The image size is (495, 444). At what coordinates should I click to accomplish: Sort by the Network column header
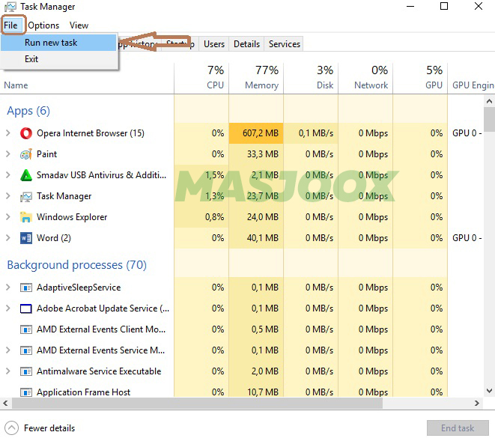point(365,79)
